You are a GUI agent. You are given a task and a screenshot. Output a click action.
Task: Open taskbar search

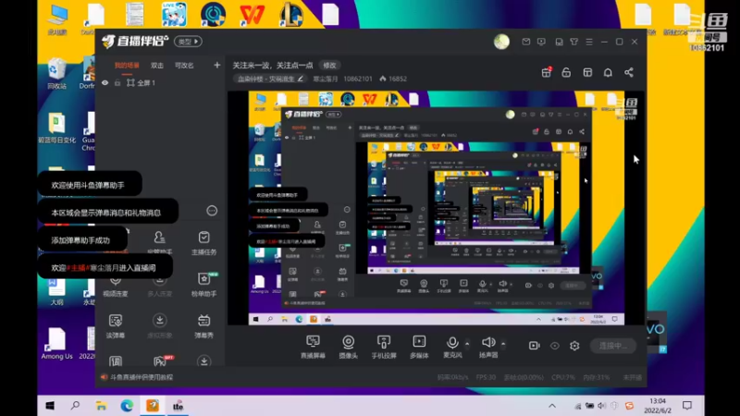tap(75, 406)
